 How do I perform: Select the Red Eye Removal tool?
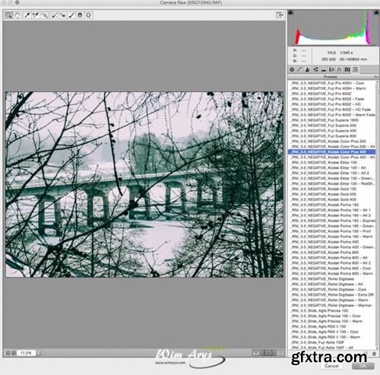[x=63, y=15]
